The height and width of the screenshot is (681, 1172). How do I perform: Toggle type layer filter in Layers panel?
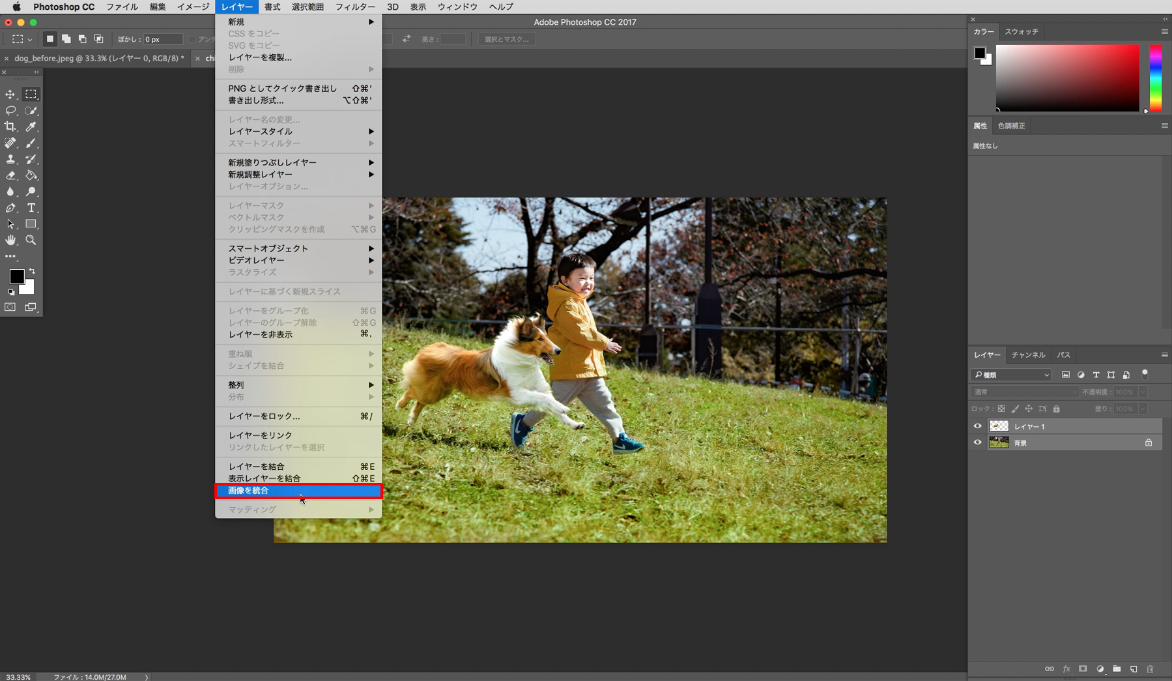pyautogui.click(x=1096, y=375)
